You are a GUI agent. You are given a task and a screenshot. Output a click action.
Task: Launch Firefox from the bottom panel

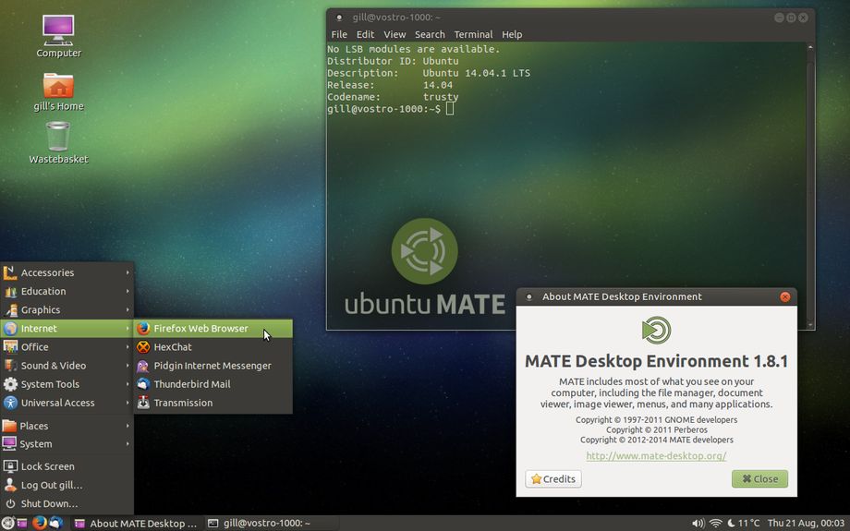pos(39,523)
